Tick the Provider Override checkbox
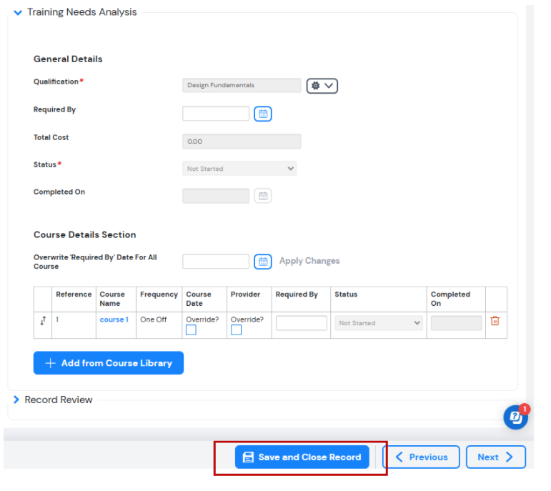The width and height of the screenshot is (551, 491). [x=236, y=330]
